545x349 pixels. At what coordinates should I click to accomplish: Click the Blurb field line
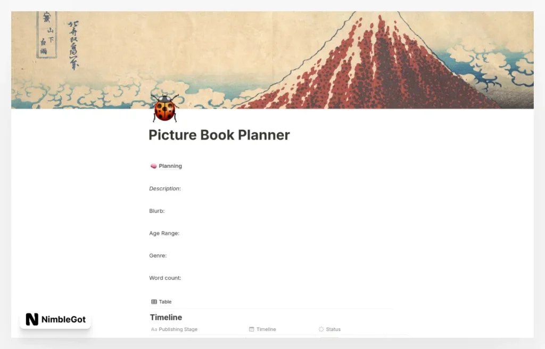point(157,211)
